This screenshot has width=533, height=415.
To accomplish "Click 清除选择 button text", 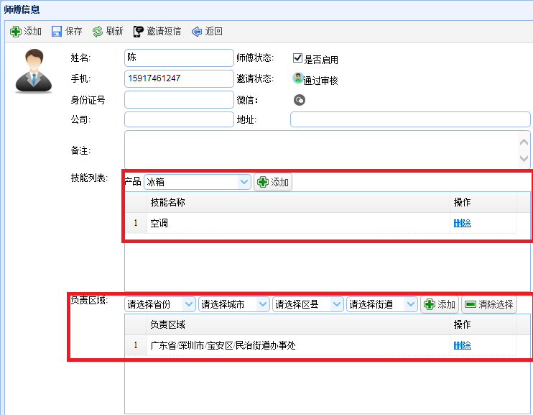I will [496, 304].
